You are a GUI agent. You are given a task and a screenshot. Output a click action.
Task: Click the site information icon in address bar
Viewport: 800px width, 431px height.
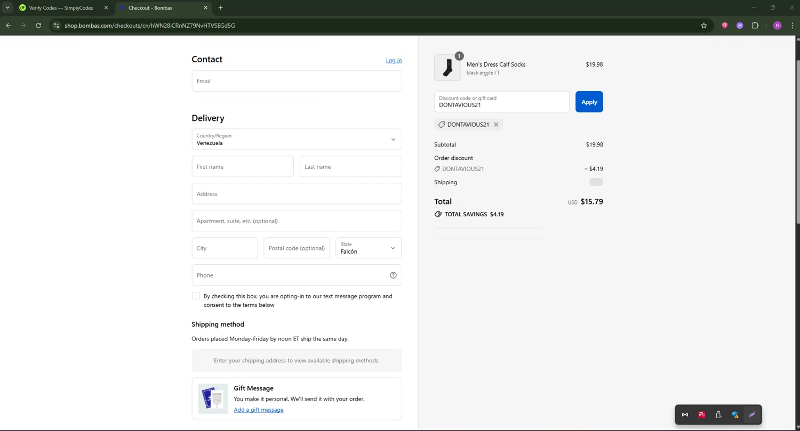coord(57,26)
